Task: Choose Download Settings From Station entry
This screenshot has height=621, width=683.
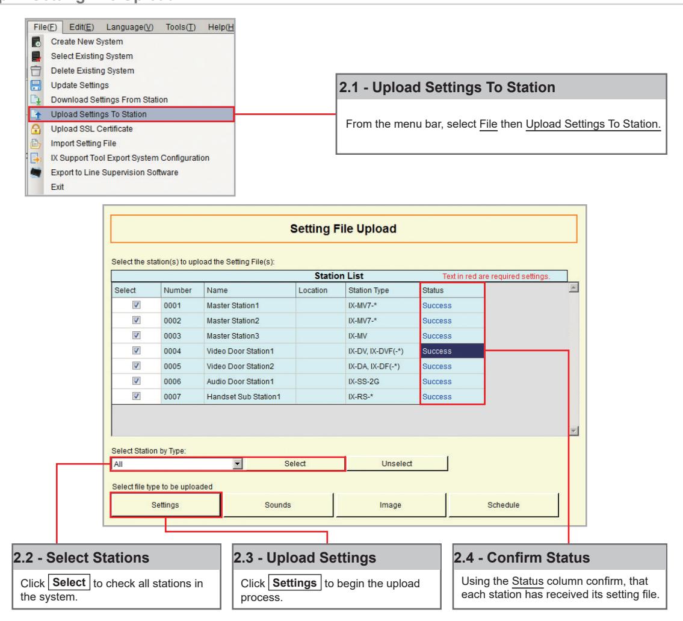Action: (110, 99)
